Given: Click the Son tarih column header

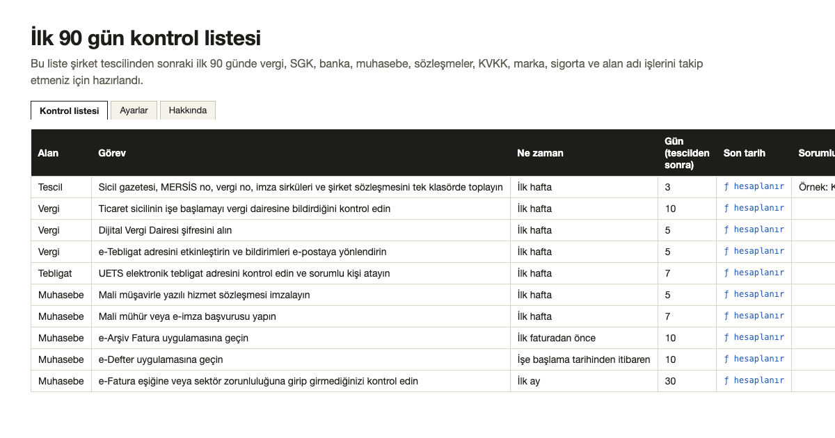Looking at the screenshot, I should [x=754, y=153].
